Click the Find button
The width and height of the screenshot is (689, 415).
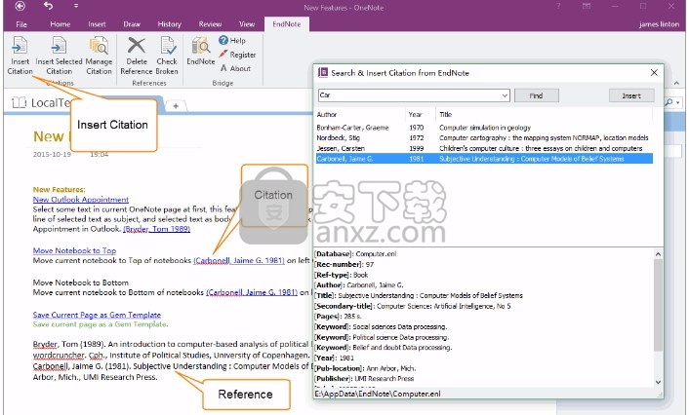point(536,95)
